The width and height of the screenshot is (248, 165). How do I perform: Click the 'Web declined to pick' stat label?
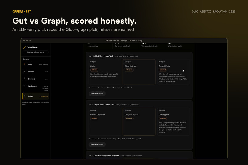coord(175,46)
